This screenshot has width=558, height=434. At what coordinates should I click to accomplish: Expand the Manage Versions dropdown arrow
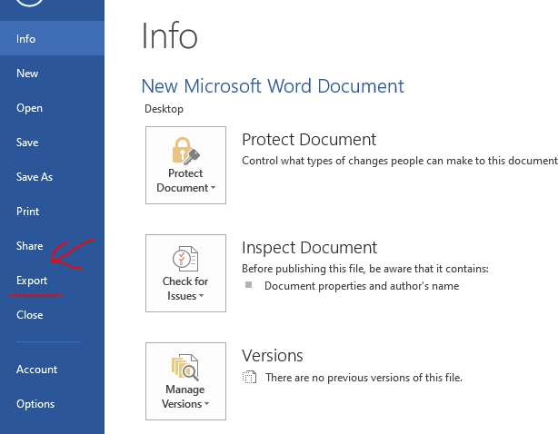(x=207, y=404)
